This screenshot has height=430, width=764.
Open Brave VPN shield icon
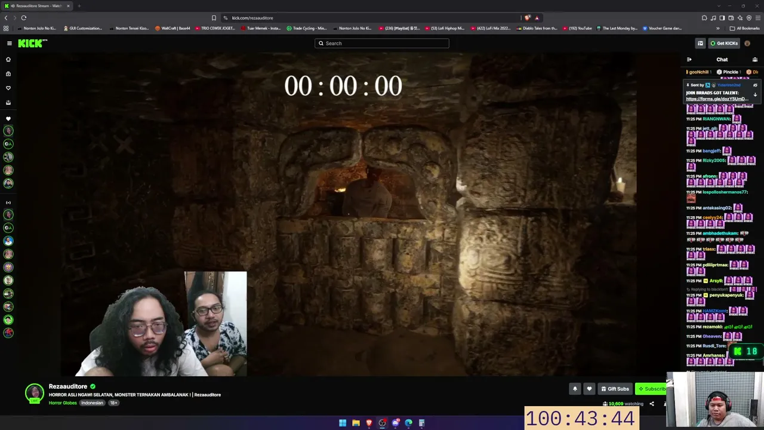click(749, 18)
